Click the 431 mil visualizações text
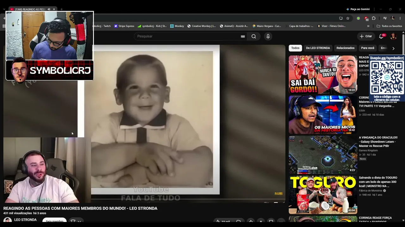Screen dimensions: 405x227 18,213
